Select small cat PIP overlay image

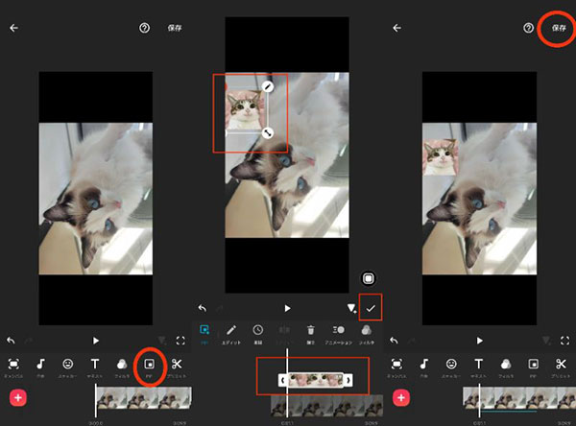(x=245, y=110)
